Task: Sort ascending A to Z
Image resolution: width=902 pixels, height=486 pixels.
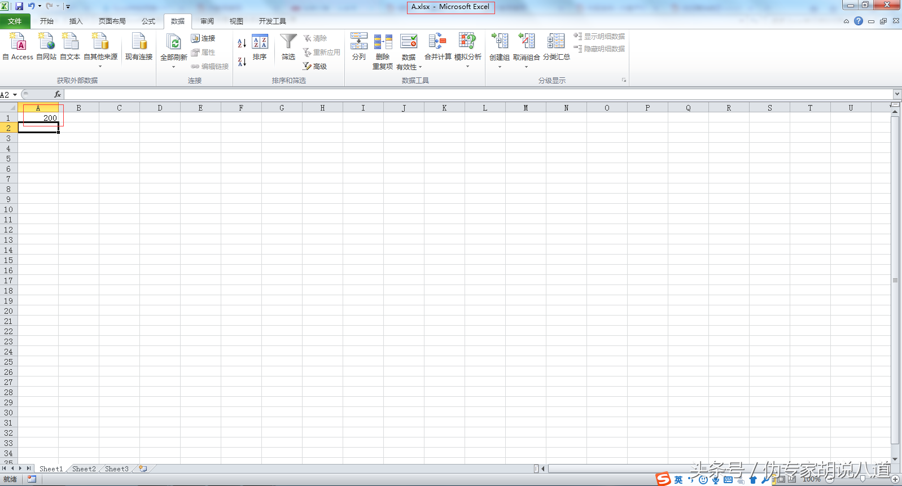Action: 242,43
